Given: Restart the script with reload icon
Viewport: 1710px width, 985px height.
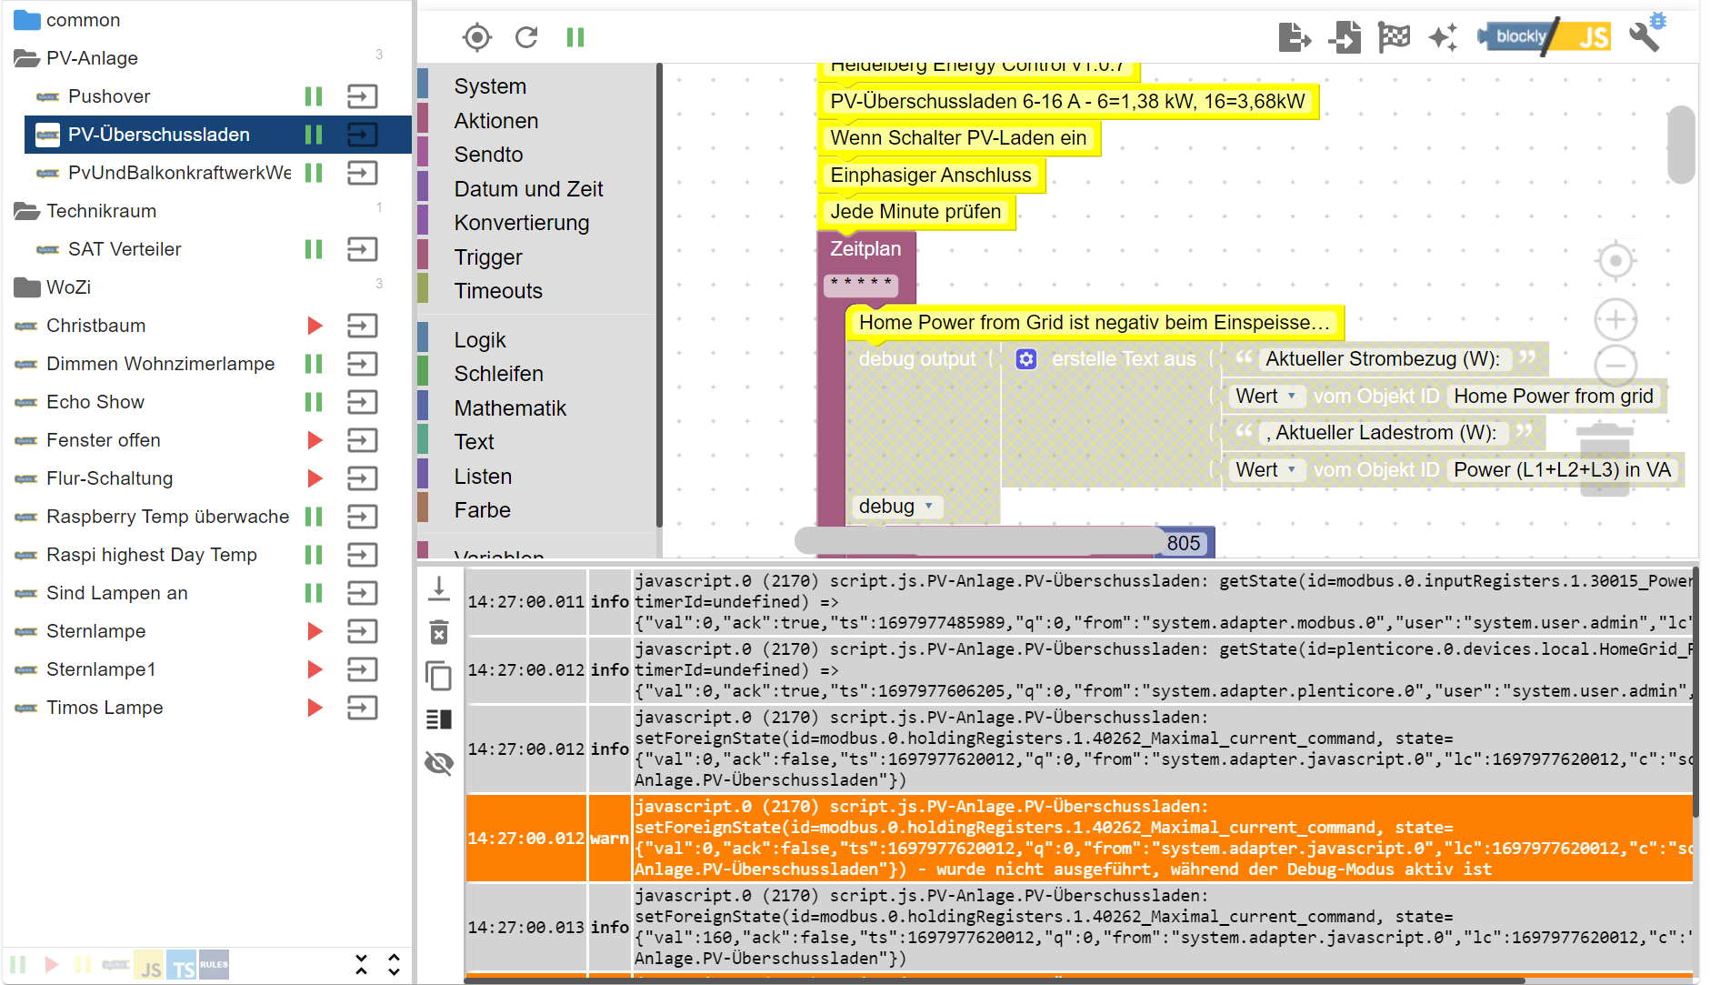Looking at the screenshot, I should tap(526, 37).
